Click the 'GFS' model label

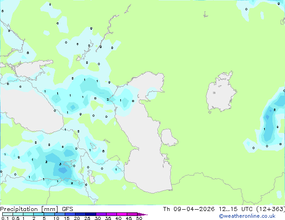[x=67, y=209]
